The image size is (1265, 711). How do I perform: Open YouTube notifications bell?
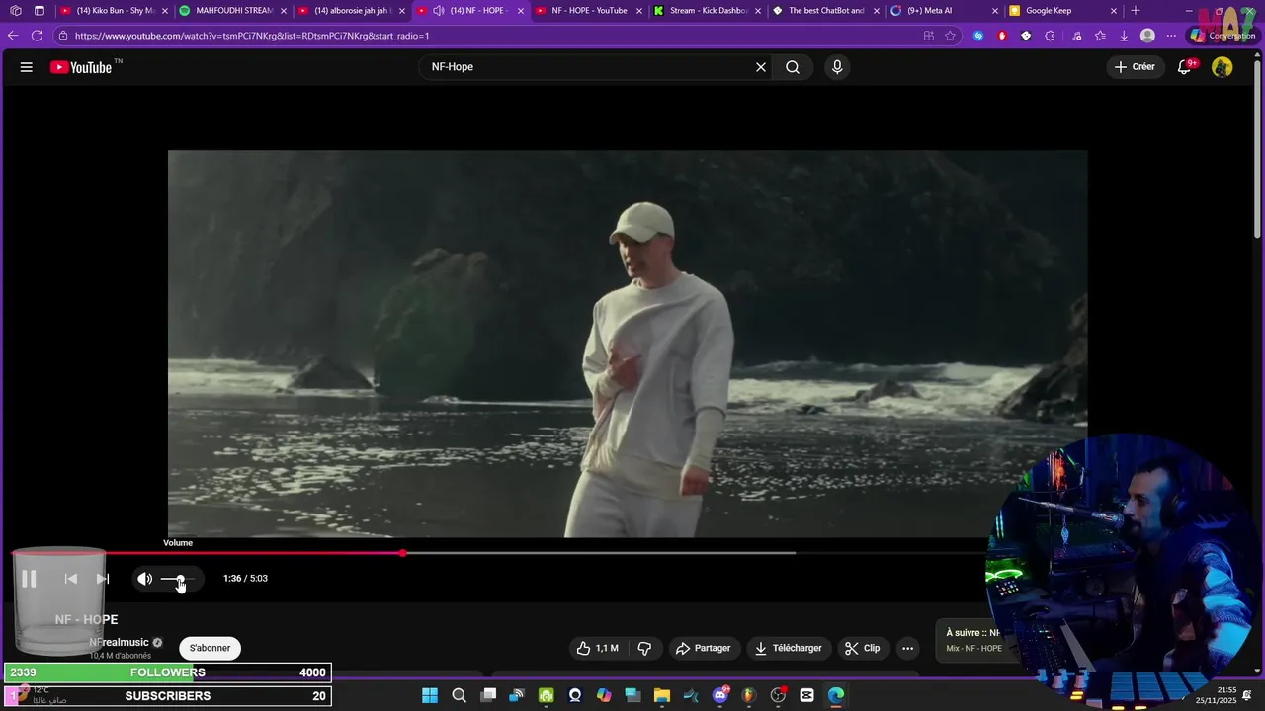(x=1184, y=67)
